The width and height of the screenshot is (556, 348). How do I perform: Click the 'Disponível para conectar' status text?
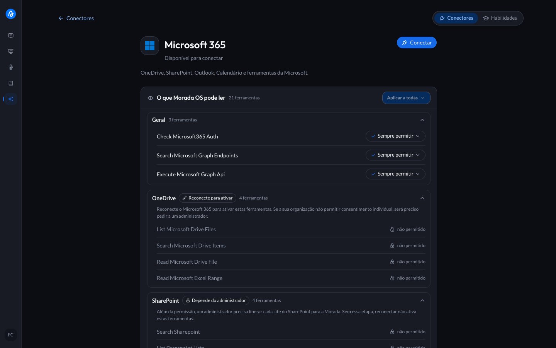click(x=193, y=58)
